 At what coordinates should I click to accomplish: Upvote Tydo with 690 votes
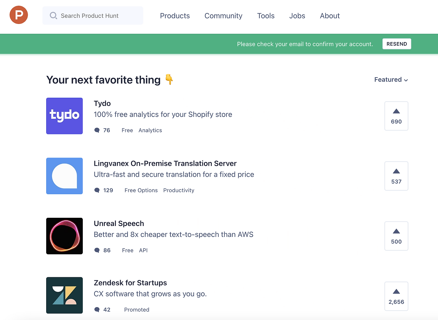396,116
